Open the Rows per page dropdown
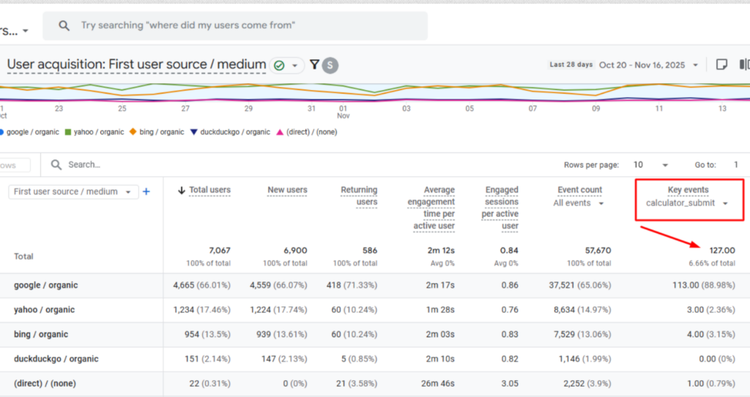 coord(649,165)
